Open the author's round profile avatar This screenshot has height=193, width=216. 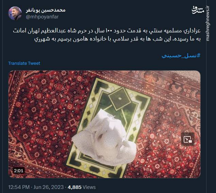[15, 13]
